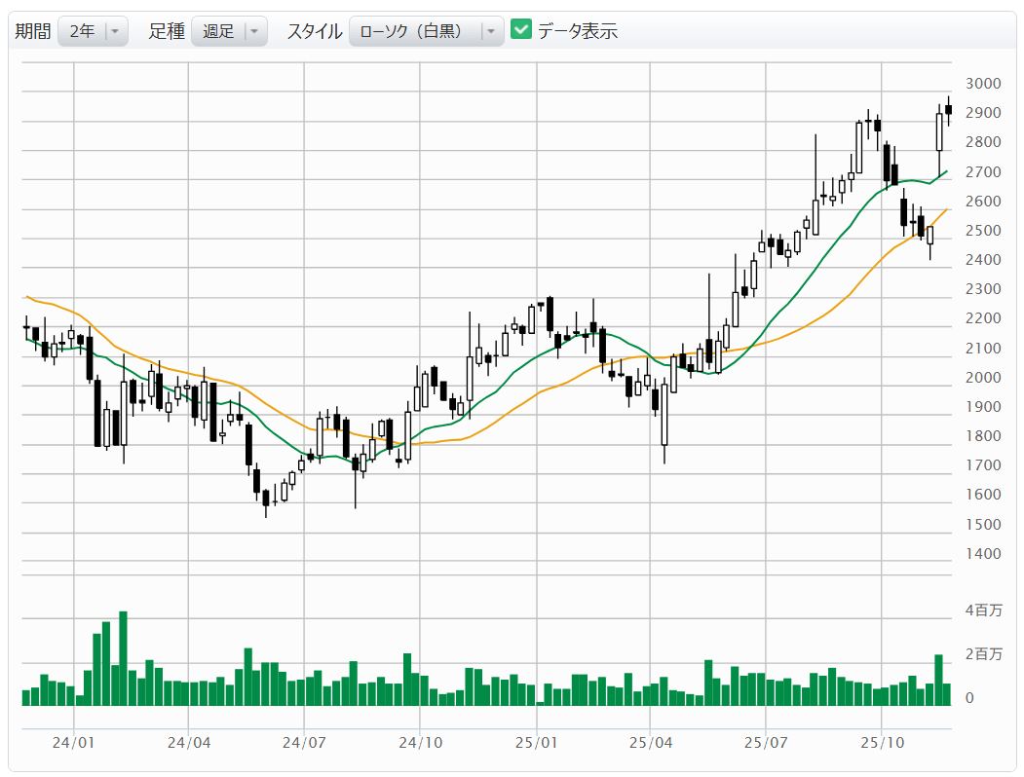Select the 24/01 date on the x-axis
Image resolution: width=1024 pixels, height=777 pixels.
(74, 743)
